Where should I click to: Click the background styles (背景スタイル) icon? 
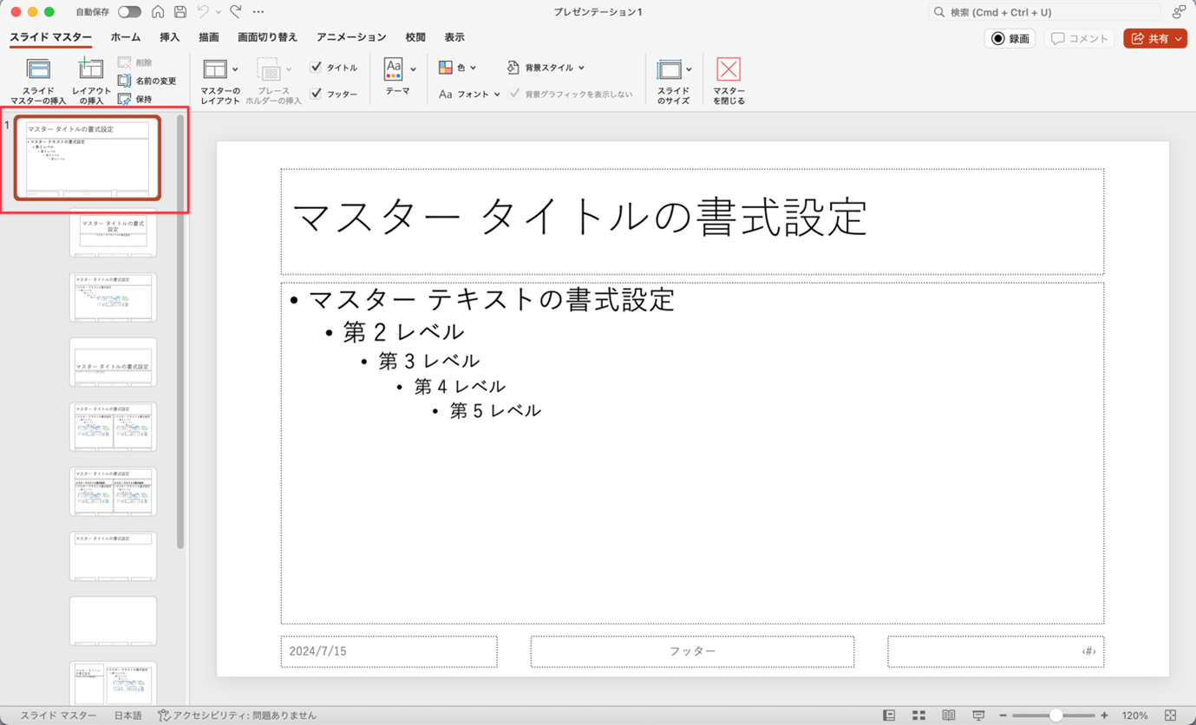(x=513, y=67)
